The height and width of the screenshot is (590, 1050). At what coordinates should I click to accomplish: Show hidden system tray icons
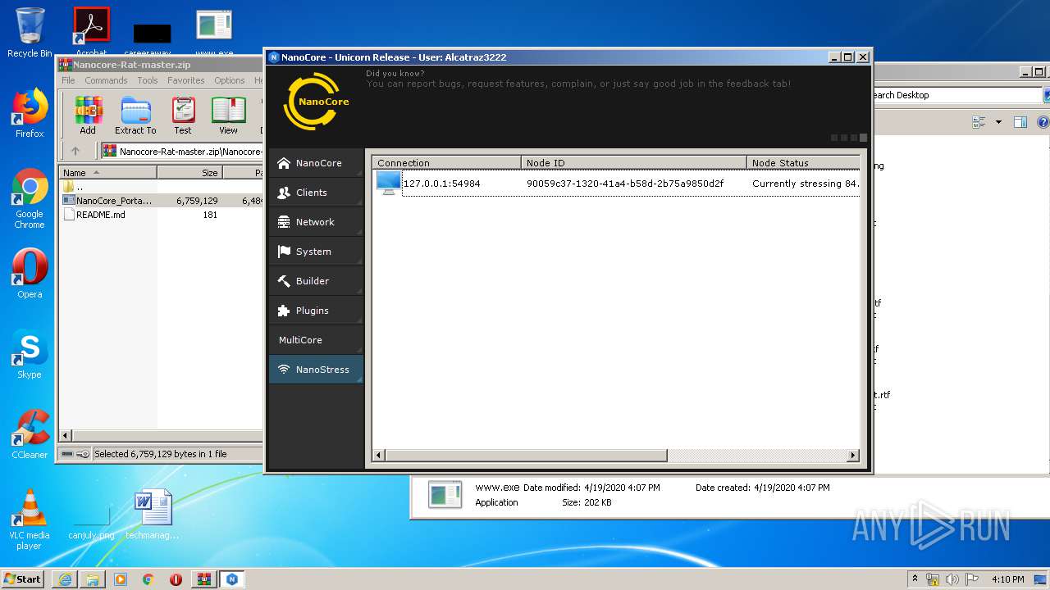pos(915,579)
